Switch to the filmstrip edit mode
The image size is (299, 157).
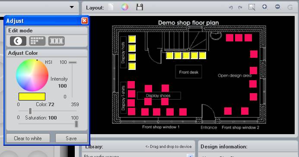click(x=57, y=41)
